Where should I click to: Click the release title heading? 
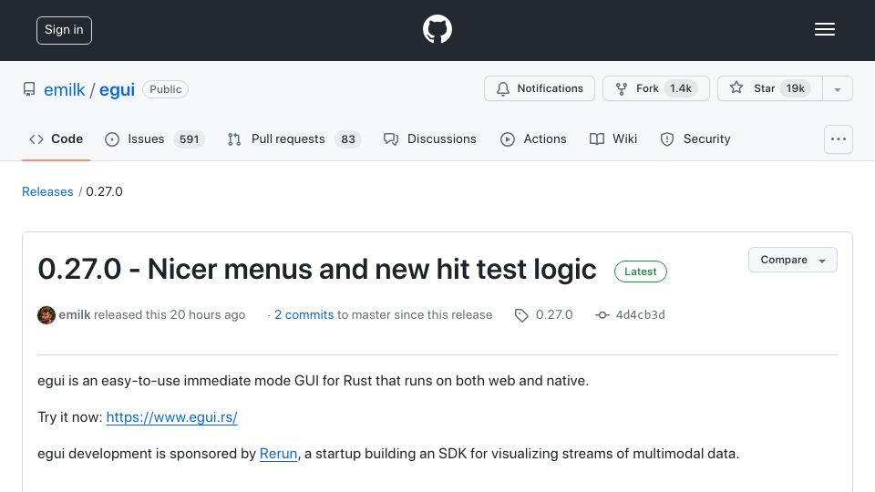click(x=317, y=270)
